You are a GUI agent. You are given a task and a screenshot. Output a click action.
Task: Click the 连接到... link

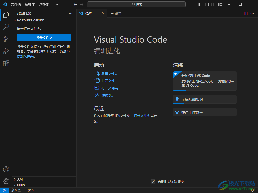(107, 95)
